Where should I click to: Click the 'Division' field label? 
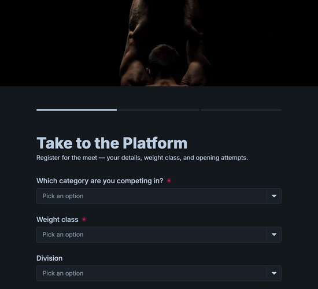(50, 258)
